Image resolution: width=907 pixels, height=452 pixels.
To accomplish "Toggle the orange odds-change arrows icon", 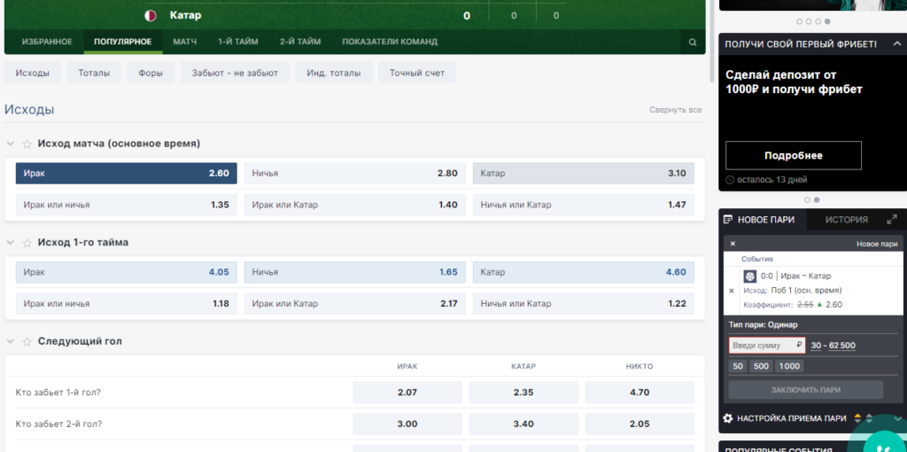I will 857,417.
